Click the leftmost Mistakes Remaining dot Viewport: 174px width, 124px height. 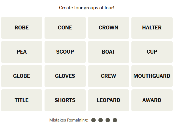pos(93,120)
